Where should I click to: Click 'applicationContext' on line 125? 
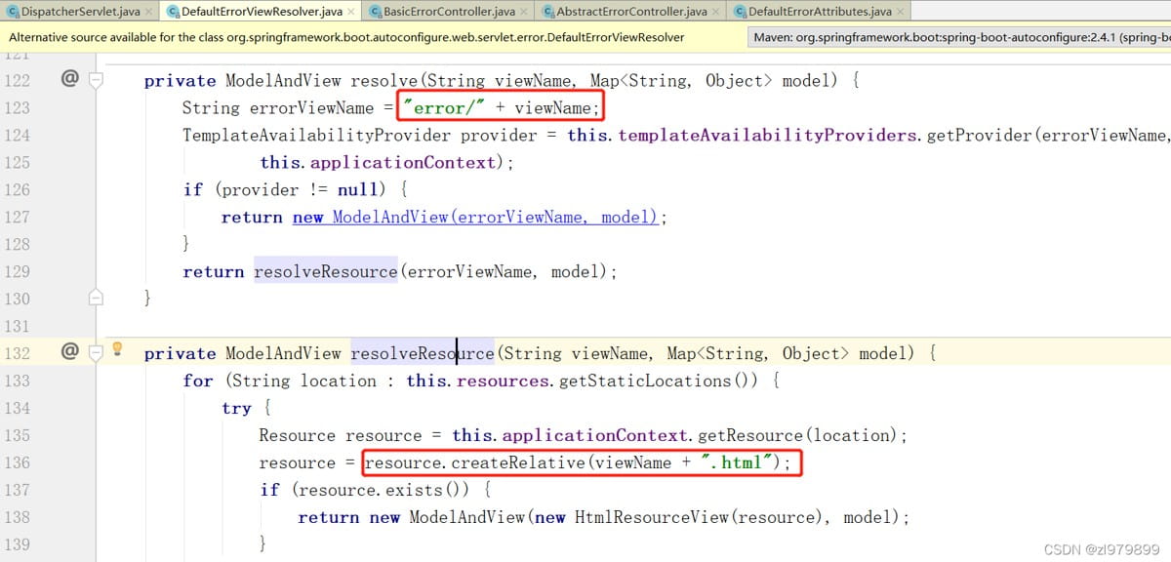[404, 162]
